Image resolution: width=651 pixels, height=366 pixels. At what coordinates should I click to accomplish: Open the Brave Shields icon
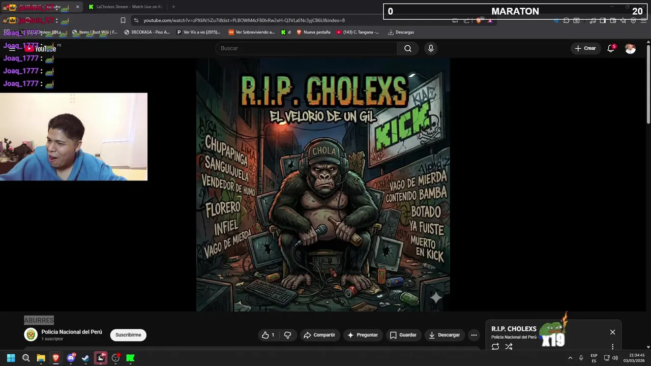479,20
